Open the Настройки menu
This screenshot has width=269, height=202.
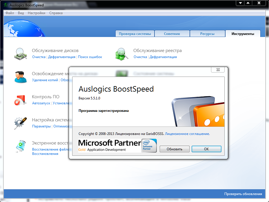pyautogui.click(x=36, y=13)
